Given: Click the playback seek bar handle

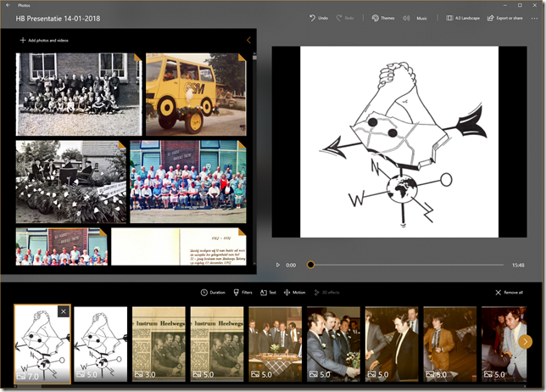Looking at the screenshot, I should [x=310, y=265].
